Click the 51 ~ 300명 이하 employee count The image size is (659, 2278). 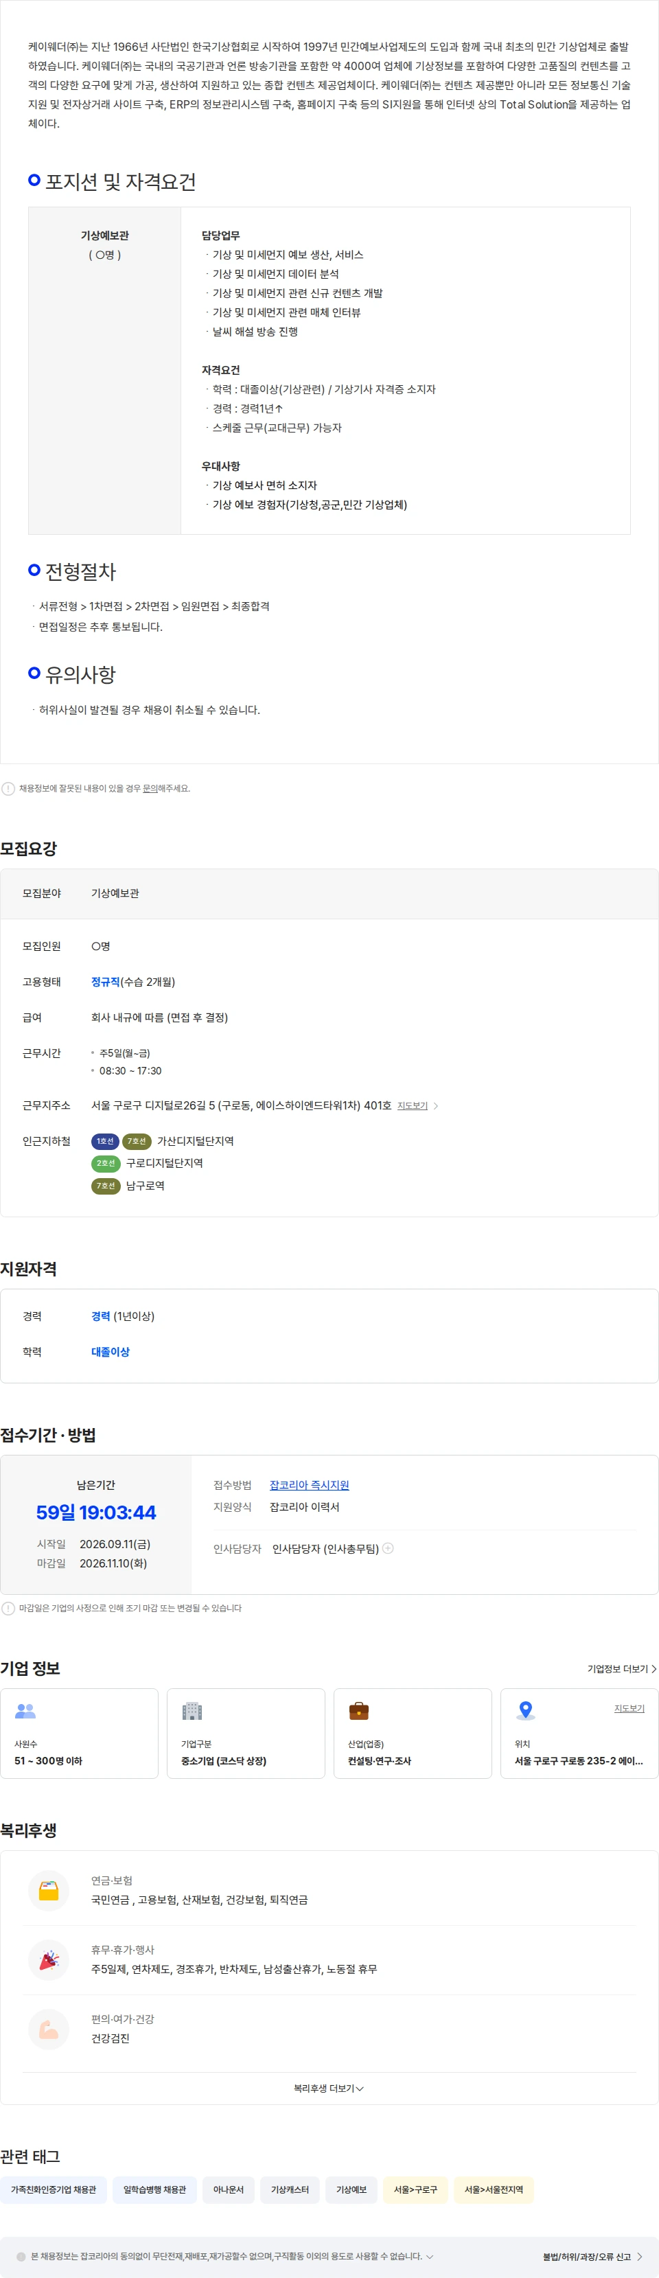point(48,1760)
